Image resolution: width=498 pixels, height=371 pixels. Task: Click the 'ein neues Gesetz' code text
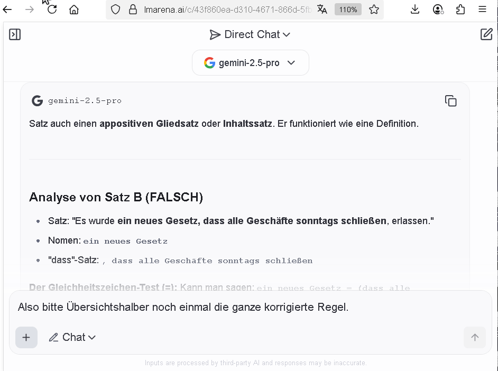(x=125, y=242)
